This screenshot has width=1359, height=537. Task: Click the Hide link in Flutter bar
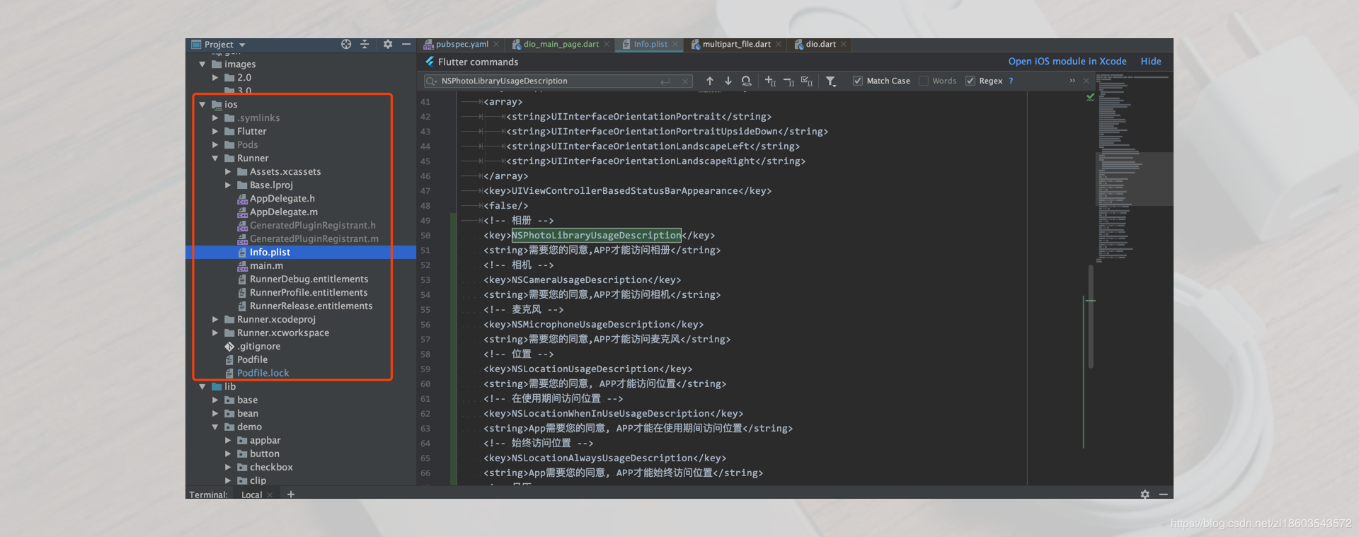coord(1151,62)
